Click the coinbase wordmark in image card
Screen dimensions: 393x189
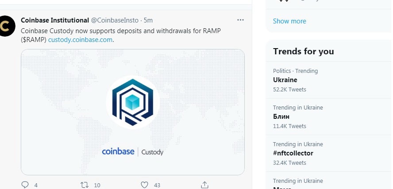coord(118,151)
